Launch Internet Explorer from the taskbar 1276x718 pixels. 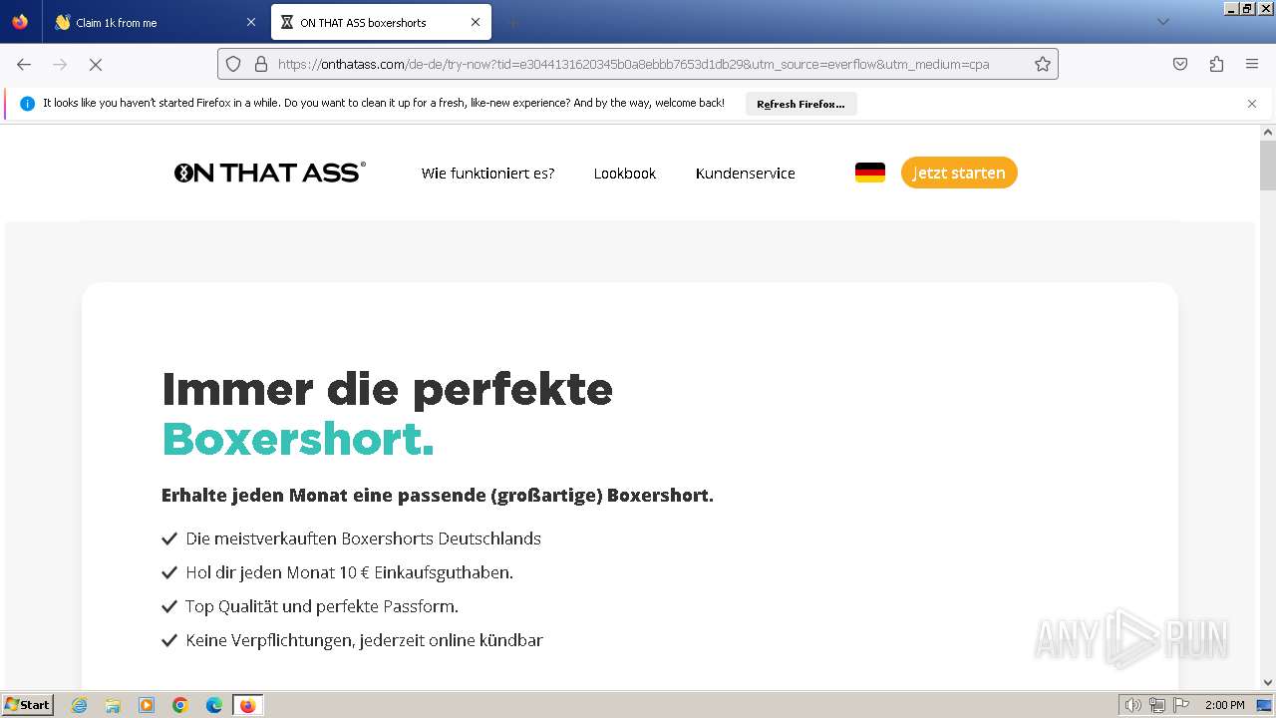click(79, 705)
